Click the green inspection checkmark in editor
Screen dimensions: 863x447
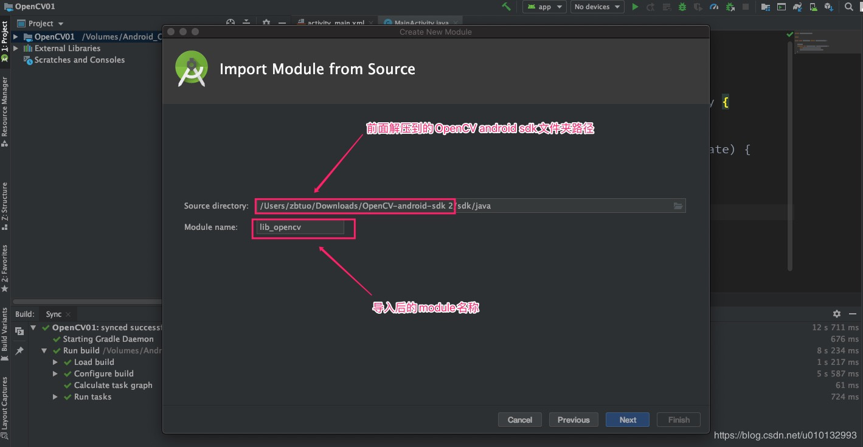[x=789, y=34]
